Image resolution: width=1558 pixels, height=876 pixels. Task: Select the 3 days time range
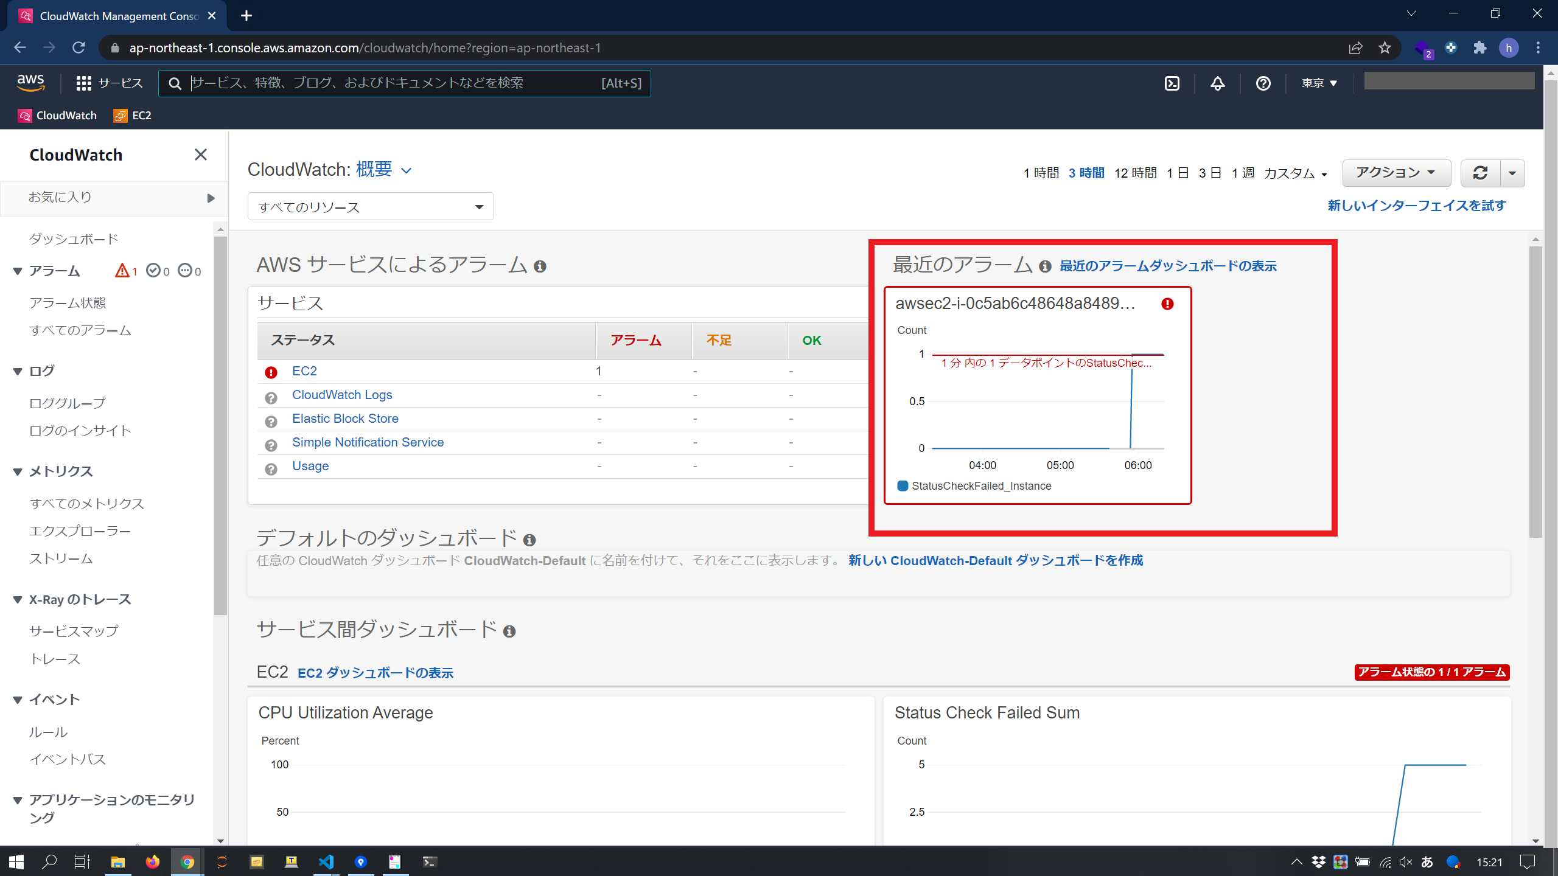1210,173
